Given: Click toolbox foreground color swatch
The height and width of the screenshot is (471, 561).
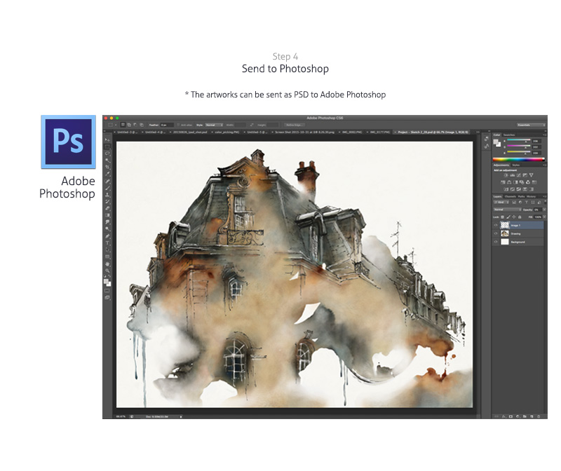Looking at the screenshot, I should pos(107,282).
